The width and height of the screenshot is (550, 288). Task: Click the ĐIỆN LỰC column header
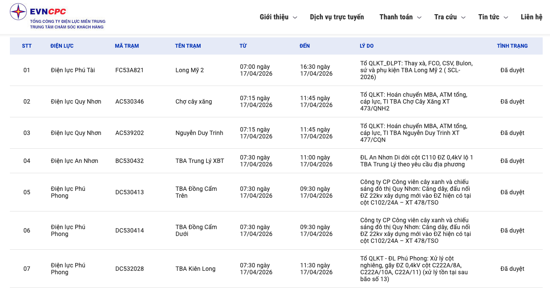(x=62, y=46)
